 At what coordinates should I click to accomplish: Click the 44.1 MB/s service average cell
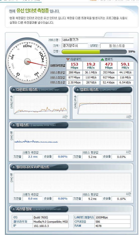tap(125, 72)
